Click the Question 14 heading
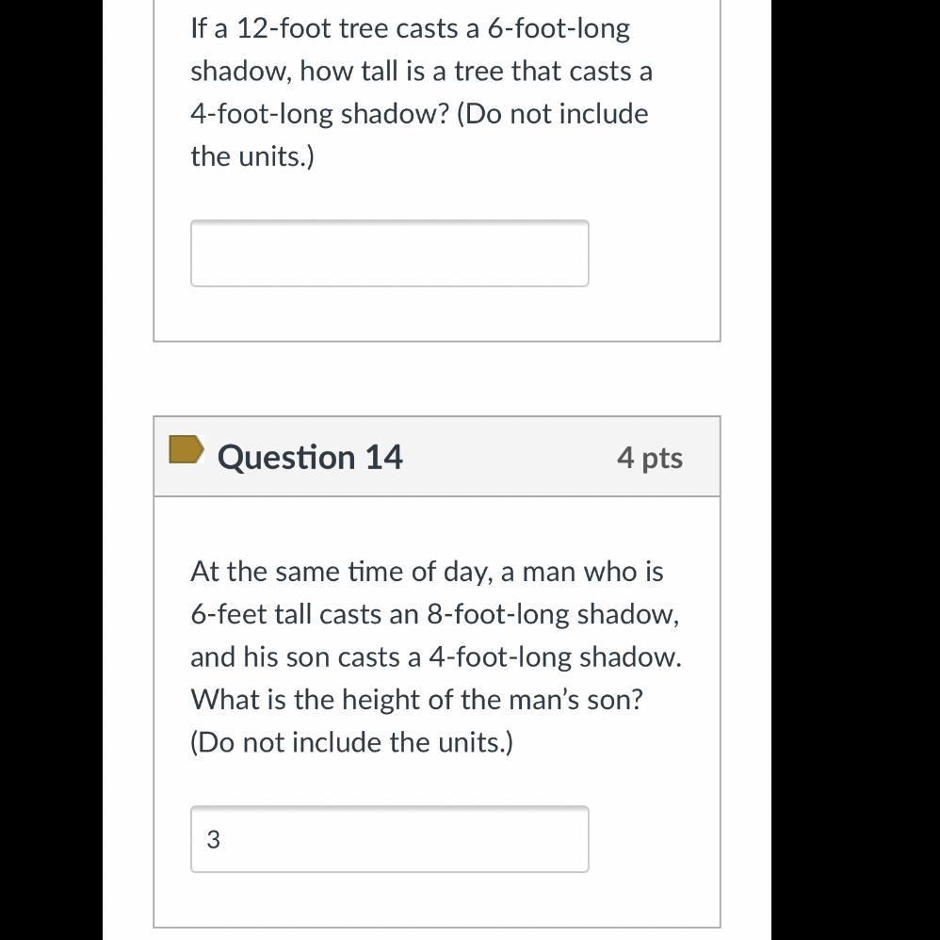The width and height of the screenshot is (940, 940). click(x=310, y=457)
